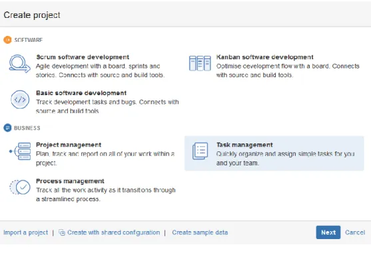
Task: Click the Kanban description about optimising development flow
Action: [288, 70]
